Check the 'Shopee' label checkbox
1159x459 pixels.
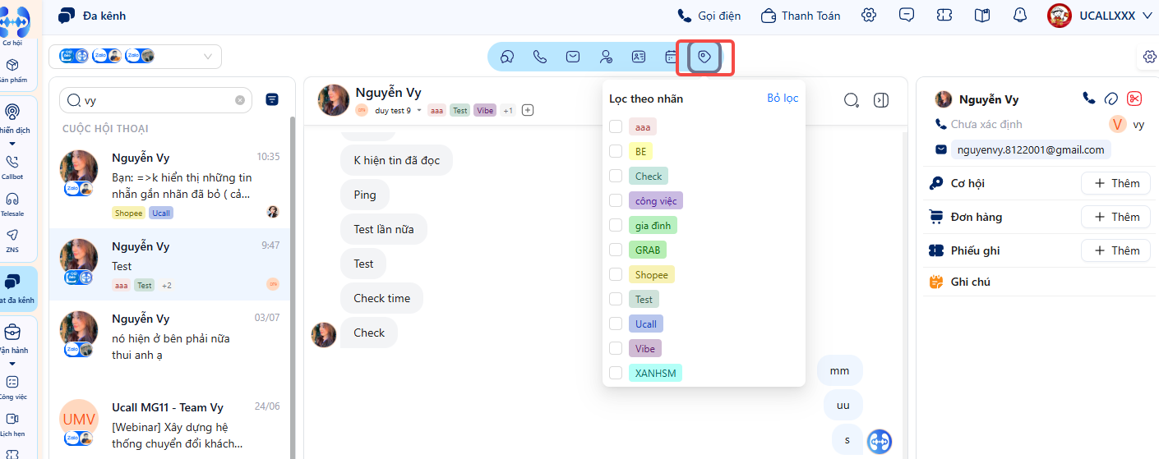click(x=615, y=274)
